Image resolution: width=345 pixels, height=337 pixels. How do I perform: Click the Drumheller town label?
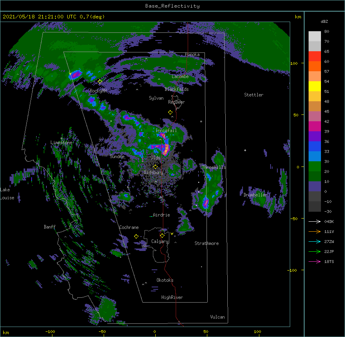pos(255,195)
